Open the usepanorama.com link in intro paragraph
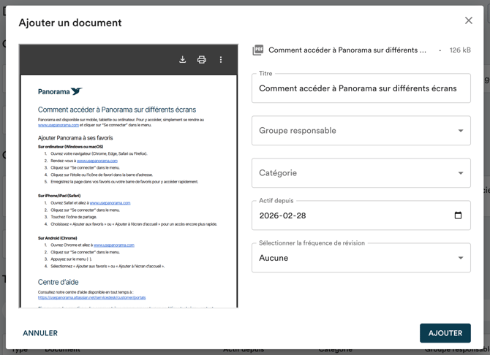The image size is (490, 355). [x=59, y=126]
